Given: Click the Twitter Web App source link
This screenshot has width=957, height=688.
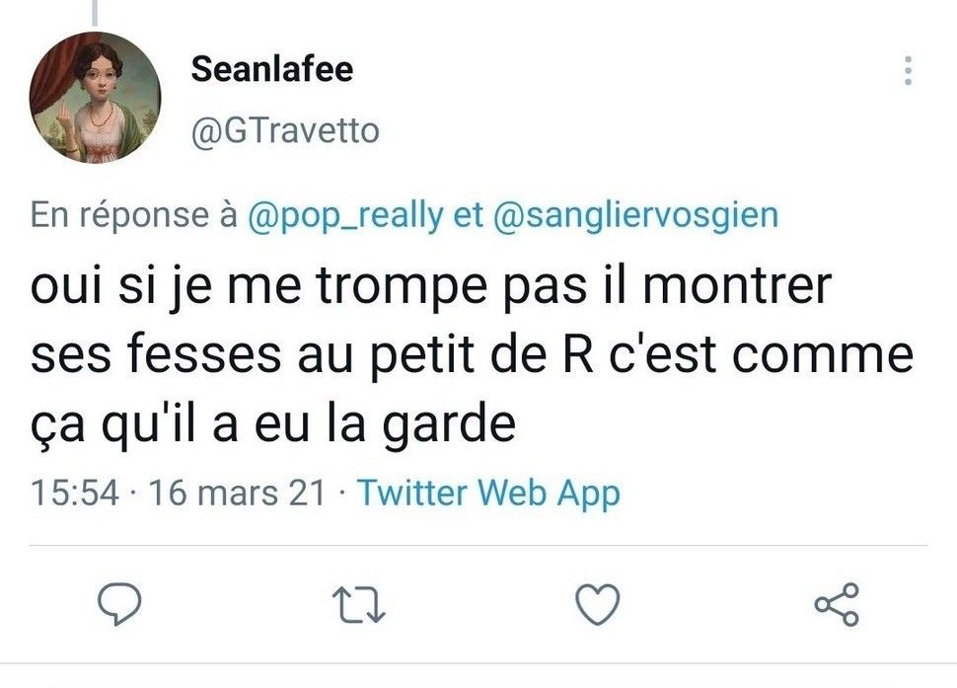Looking at the screenshot, I should (487, 492).
